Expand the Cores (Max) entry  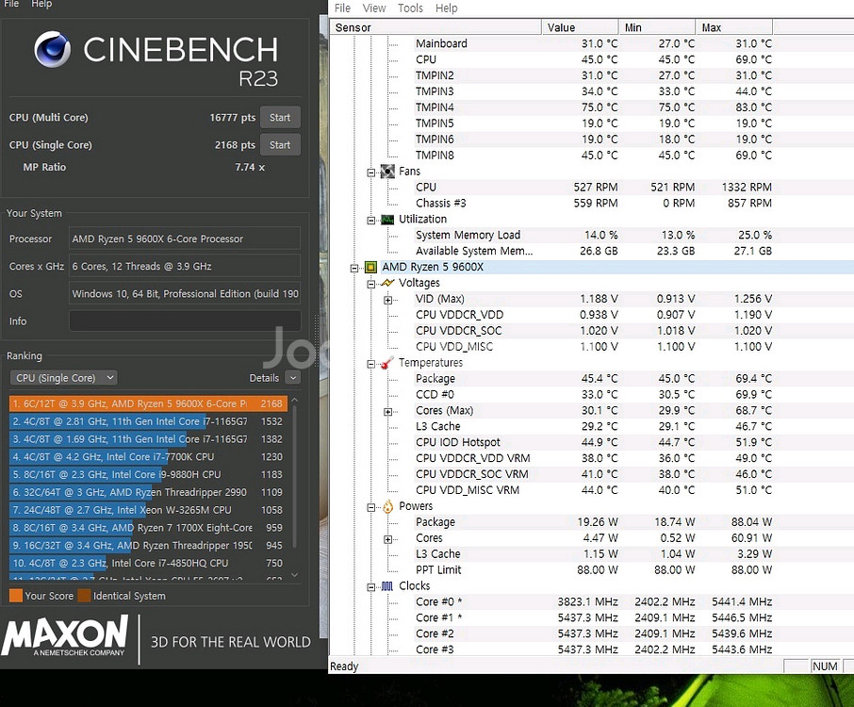click(x=387, y=410)
